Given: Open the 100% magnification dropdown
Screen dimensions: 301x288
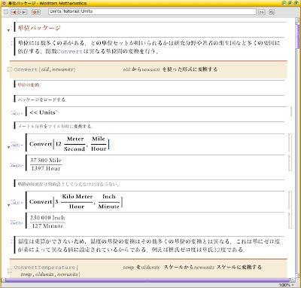Looking at the screenshot, I should point(287,285).
